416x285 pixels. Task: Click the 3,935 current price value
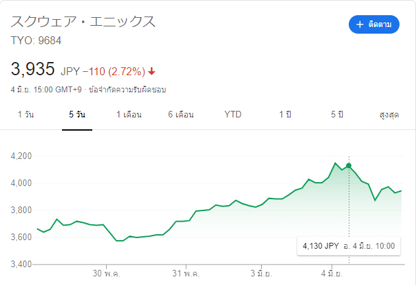coord(32,69)
